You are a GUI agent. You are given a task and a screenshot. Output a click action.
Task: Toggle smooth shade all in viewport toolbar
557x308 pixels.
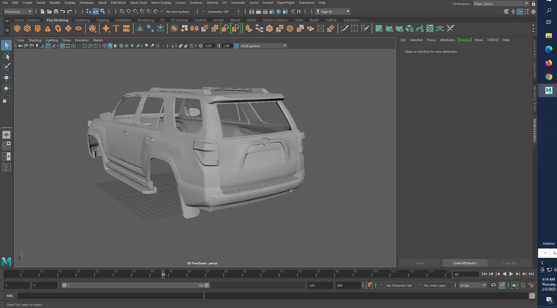110,46
